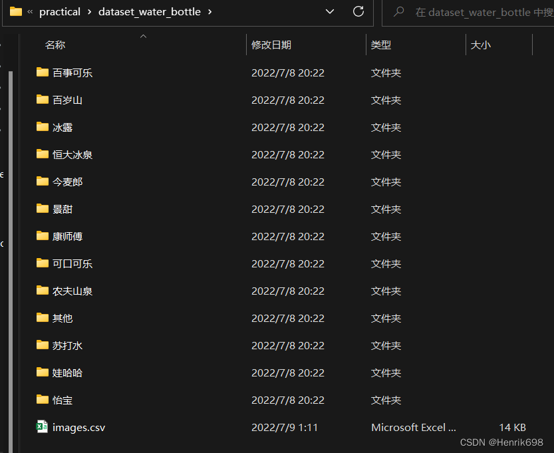Image resolution: width=554 pixels, height=453 pixels.
Task: Select the 娃哈哈 folder name
Action: 67,373
